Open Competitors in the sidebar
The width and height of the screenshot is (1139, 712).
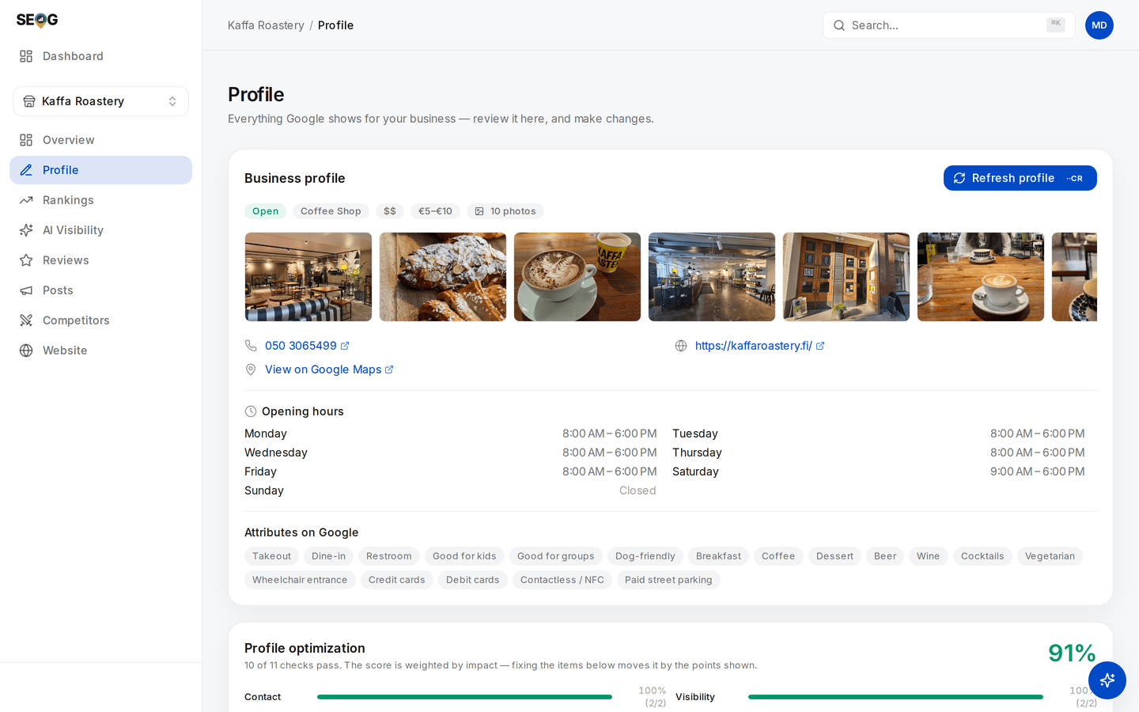coord(100,320)
